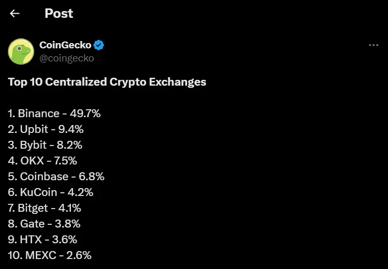Open the @coingecko handle link
The image size is (388, 269).
pyautogui.click(x=67, y=58)
